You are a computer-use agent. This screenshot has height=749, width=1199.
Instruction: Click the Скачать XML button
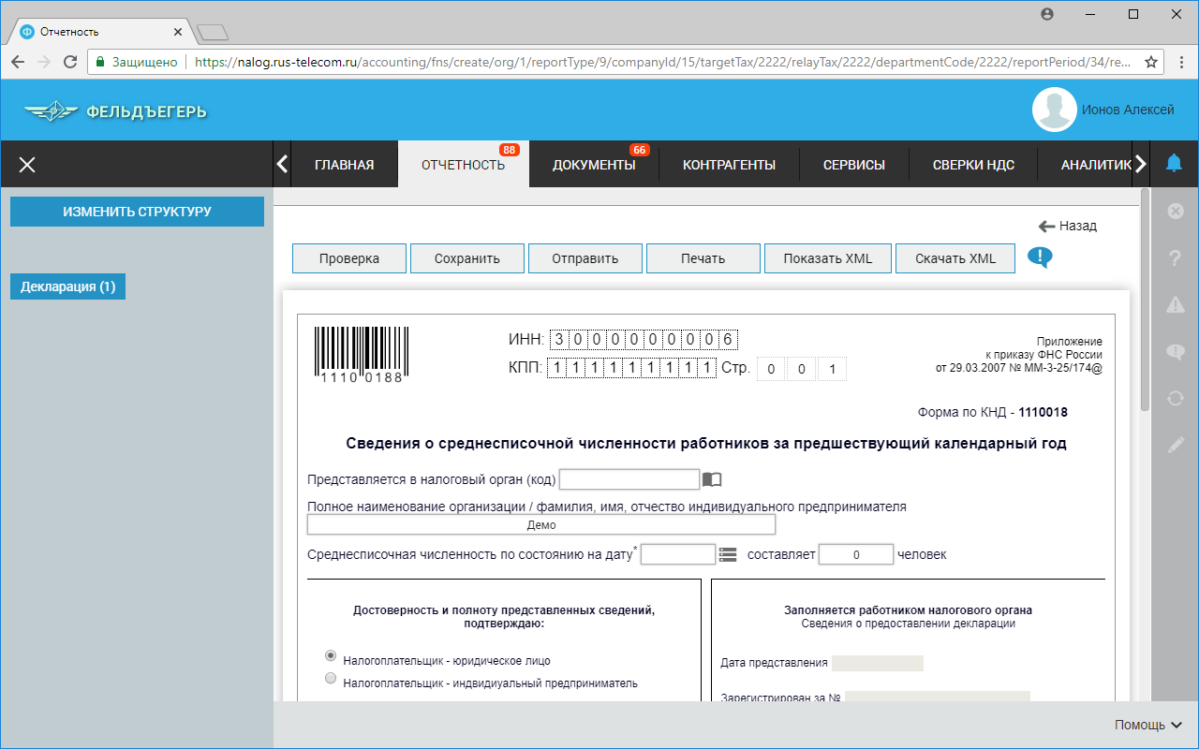point(955,258)
